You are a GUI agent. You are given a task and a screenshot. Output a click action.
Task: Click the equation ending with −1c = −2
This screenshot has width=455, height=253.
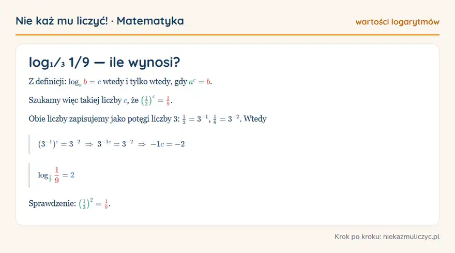(111, 144)
